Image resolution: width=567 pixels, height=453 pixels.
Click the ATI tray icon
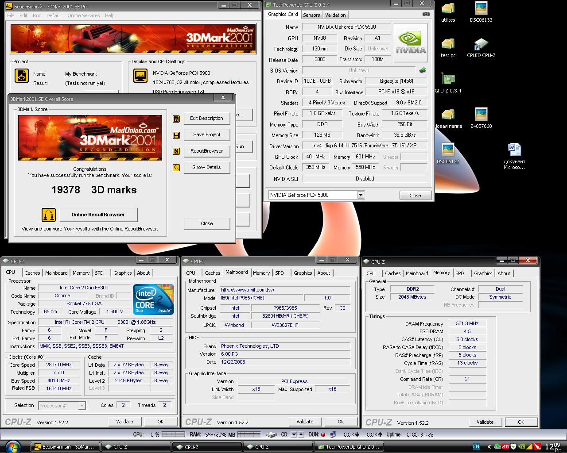tap(506, 447)
